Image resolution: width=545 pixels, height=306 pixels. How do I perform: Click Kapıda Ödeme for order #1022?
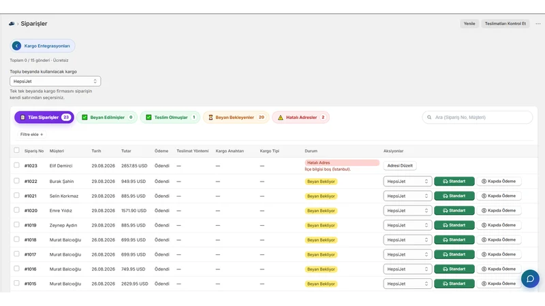point(499,181)
